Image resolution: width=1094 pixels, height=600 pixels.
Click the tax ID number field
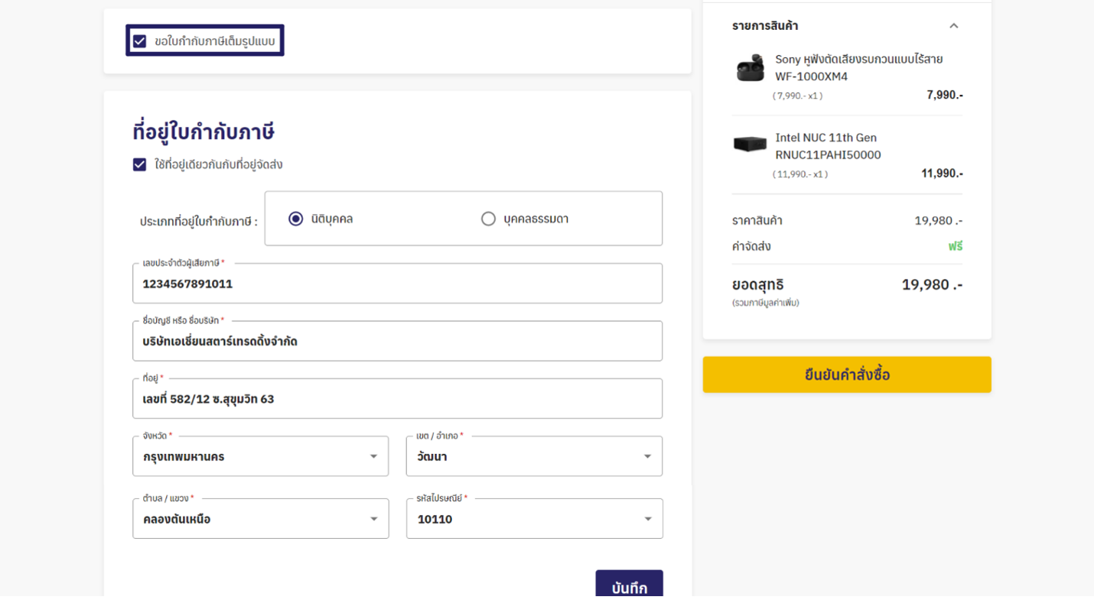397,284
